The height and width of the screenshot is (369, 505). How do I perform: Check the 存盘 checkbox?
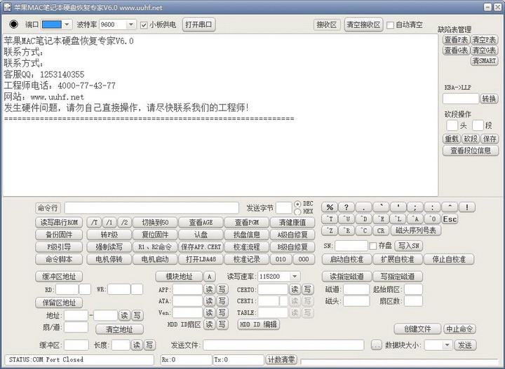click(x=373, y=246)
